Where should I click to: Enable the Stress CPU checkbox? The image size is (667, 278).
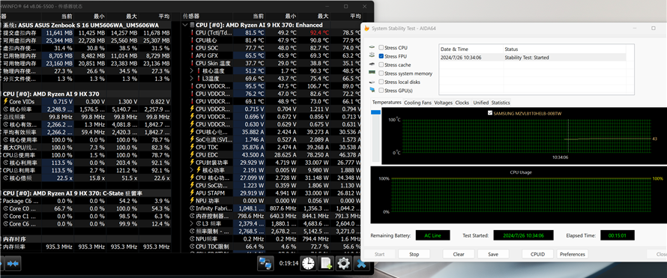[381, 48]
